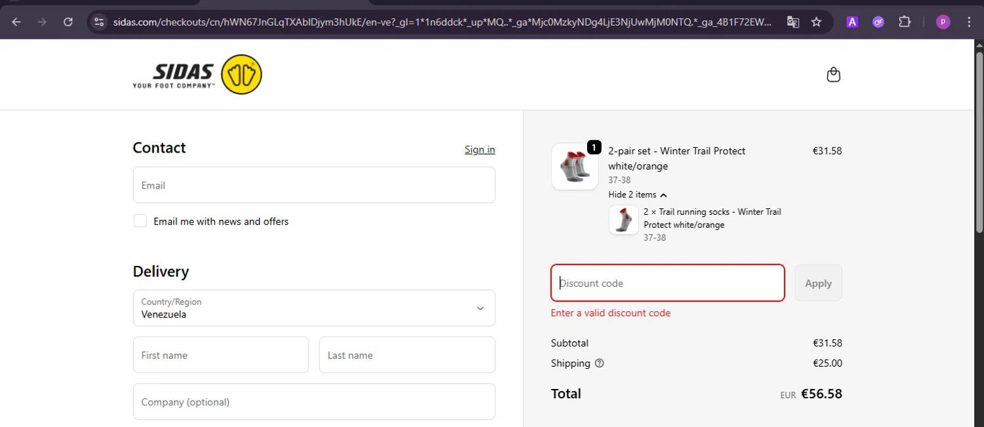Reload the checkout page
Viewport: 984px width, 427px height.
[68, 22]
